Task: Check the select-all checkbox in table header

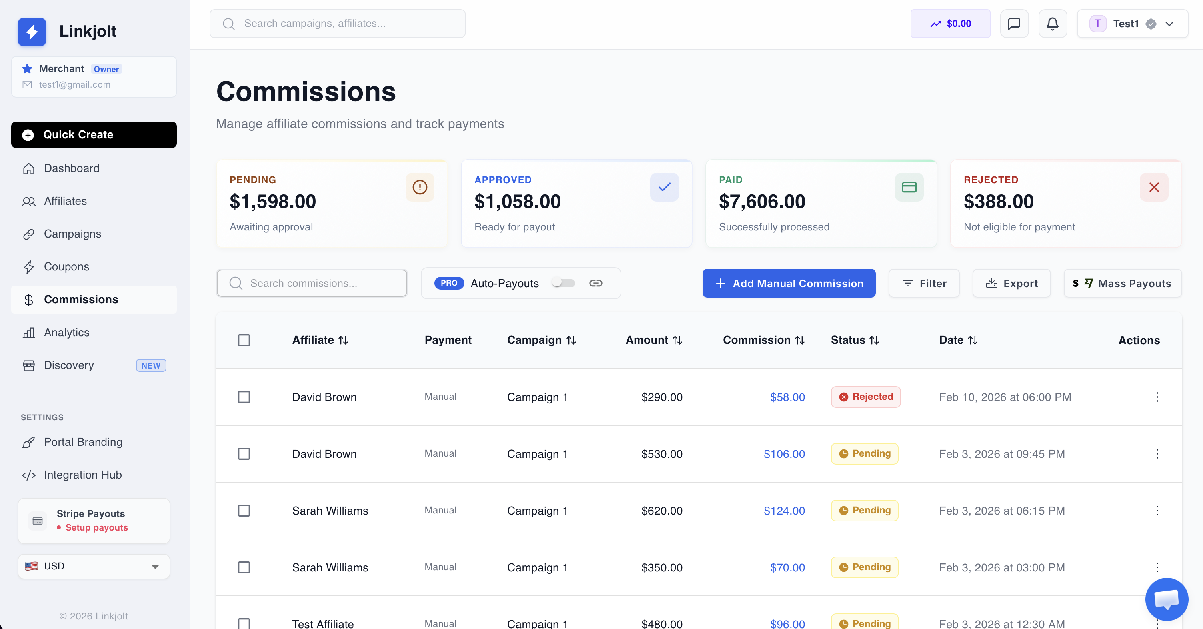Action: coord(244,340)
